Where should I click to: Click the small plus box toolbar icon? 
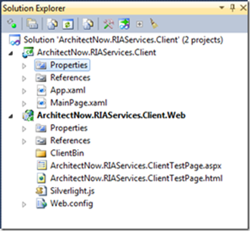click(139, 24)
